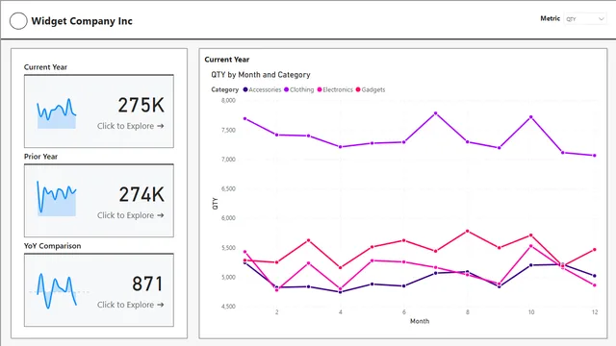Select the Clothing legend marker
616x346 pixels.
click(x=287, y=89)
